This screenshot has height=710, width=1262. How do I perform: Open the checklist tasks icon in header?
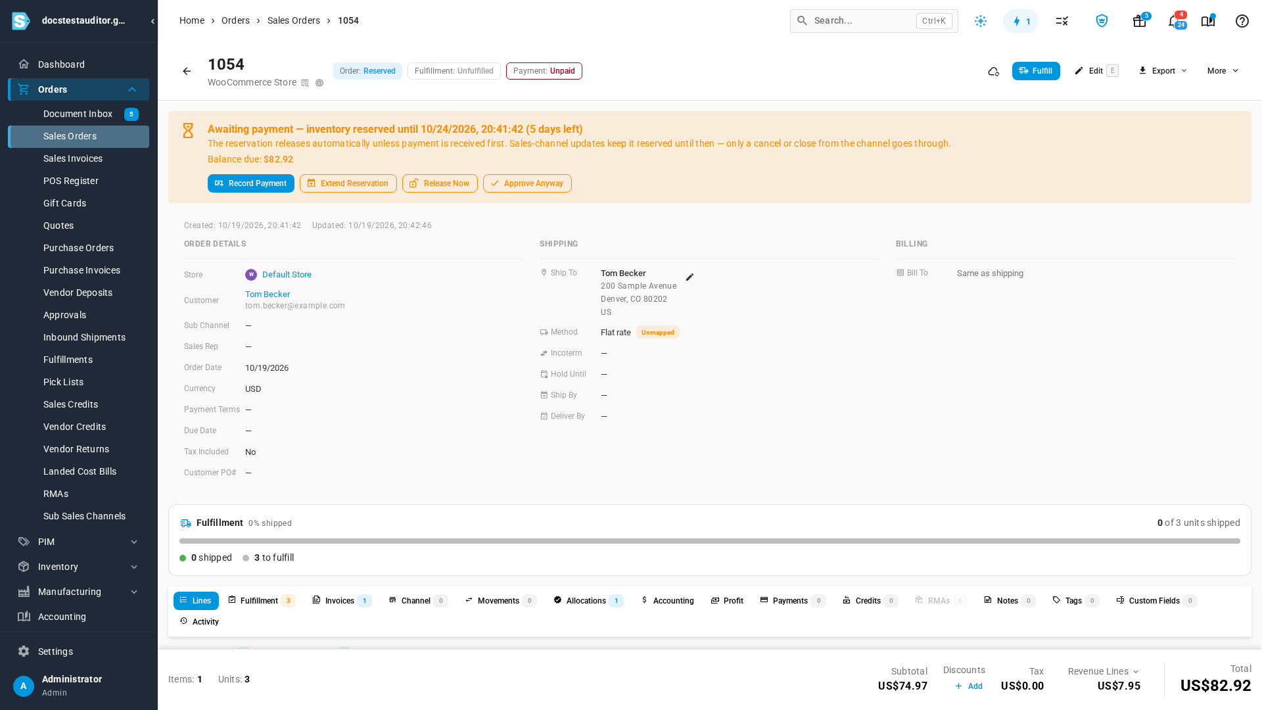(x=1062, y=21)
